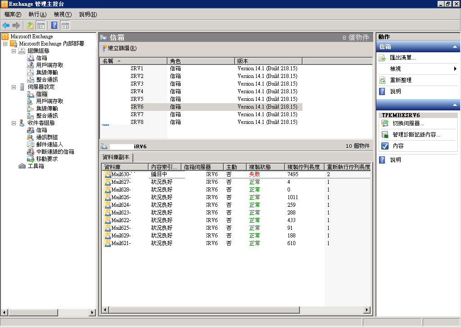
Task: Select 整合通訊 under 組織組態
Action: click(x=47, y=79)
